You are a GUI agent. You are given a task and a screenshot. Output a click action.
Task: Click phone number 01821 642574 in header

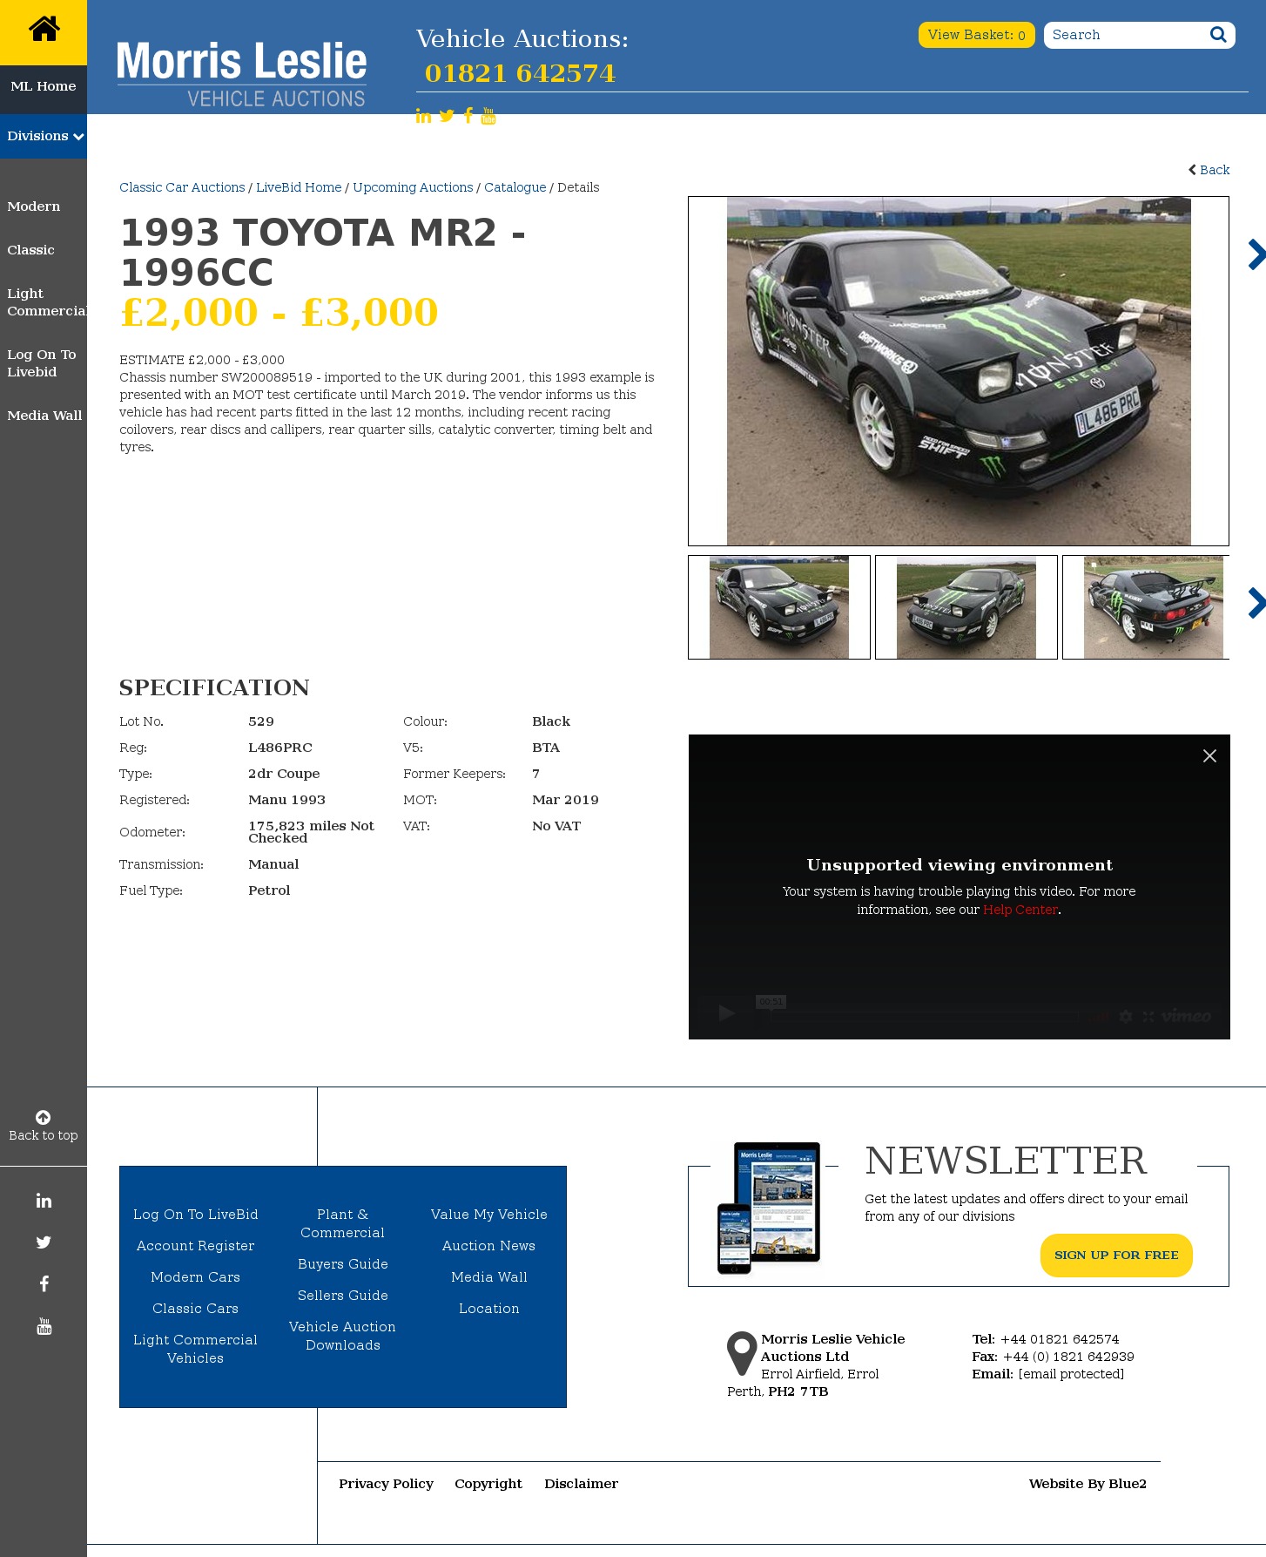(x=520, y=73)
